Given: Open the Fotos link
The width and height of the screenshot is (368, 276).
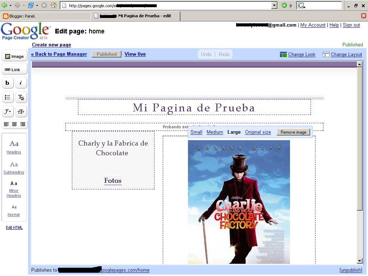Looking at the screenshot, I should pos(113,180).
